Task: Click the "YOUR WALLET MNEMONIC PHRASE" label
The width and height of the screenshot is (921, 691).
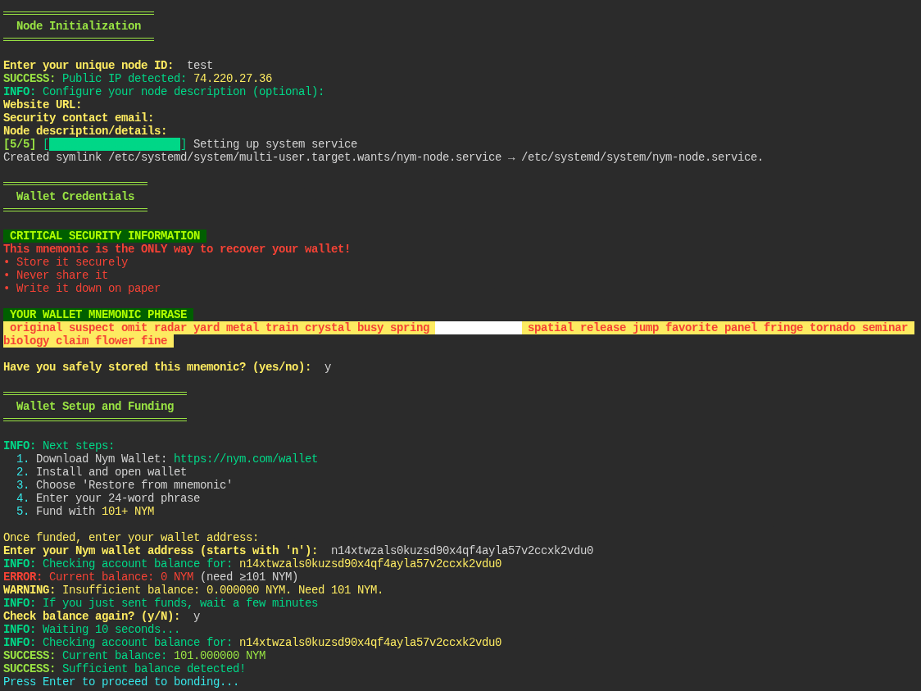Action: (98, 315)
